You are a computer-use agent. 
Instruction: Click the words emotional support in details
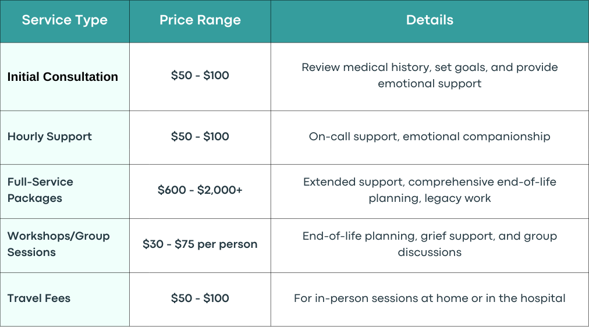430,84
